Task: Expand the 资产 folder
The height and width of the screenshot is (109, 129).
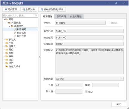Action: [4, 63]
